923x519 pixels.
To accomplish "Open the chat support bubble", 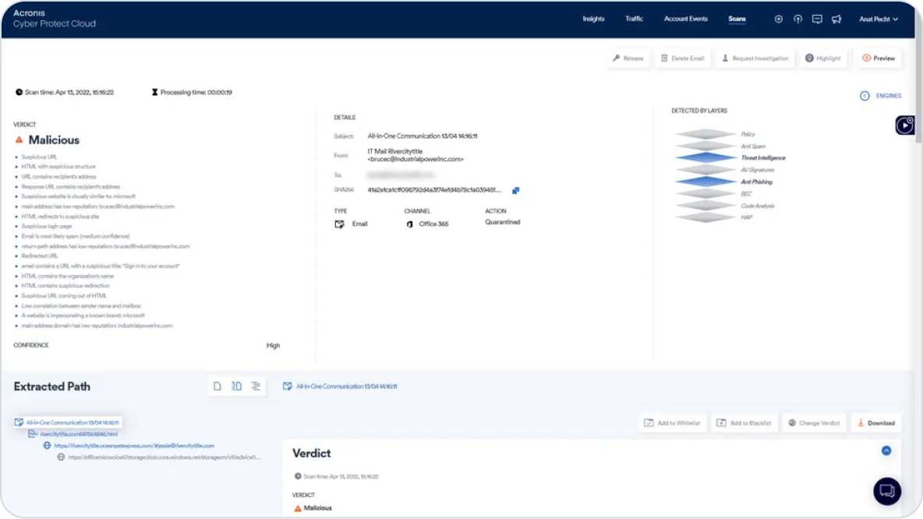I will pyautogui.click(x=886, y=492).
